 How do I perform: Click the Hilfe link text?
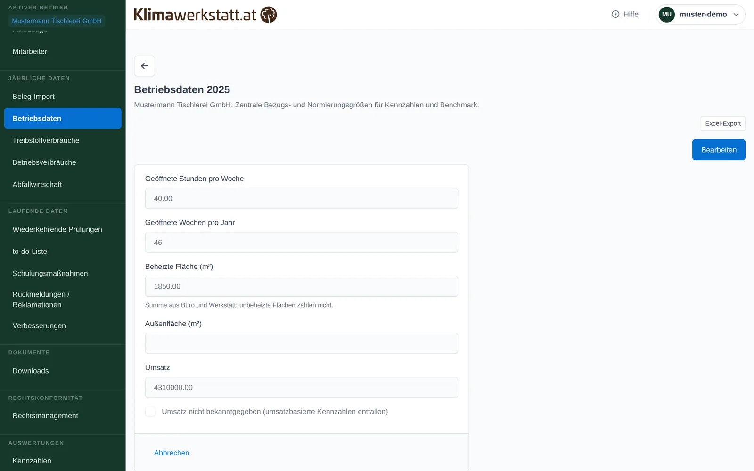(631, 14)
